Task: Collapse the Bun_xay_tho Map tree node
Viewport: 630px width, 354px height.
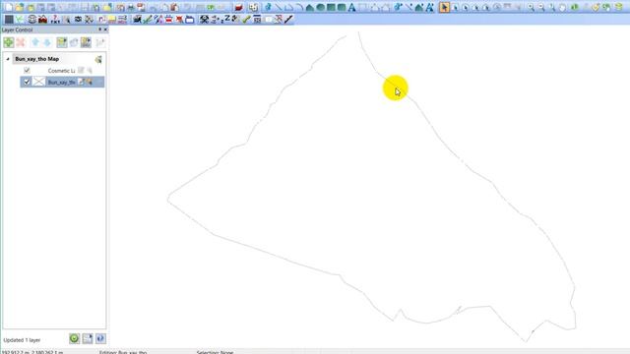Action: pyautogui.click(x=8, y=59)
